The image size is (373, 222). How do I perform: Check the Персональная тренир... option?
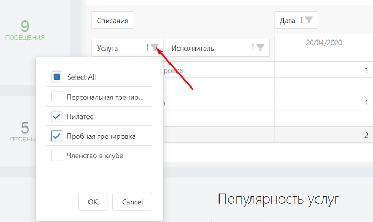point(56,97)
